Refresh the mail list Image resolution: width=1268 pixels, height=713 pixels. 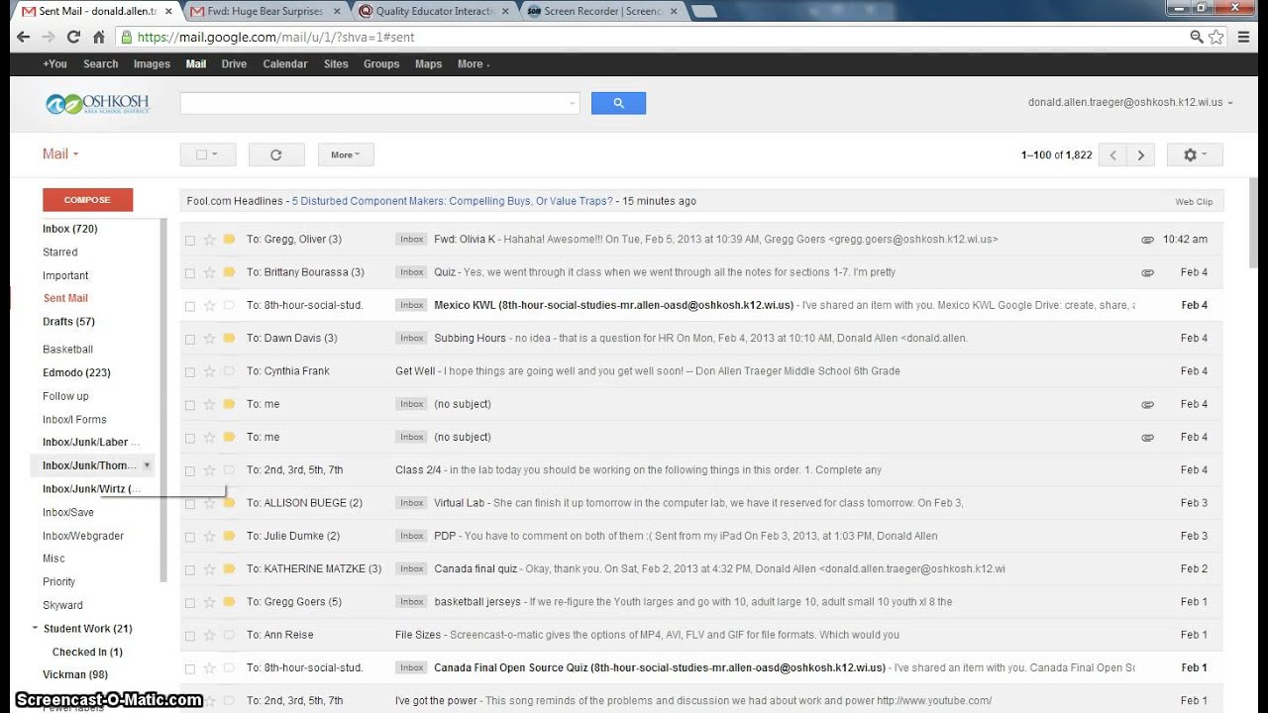[275, 154]
